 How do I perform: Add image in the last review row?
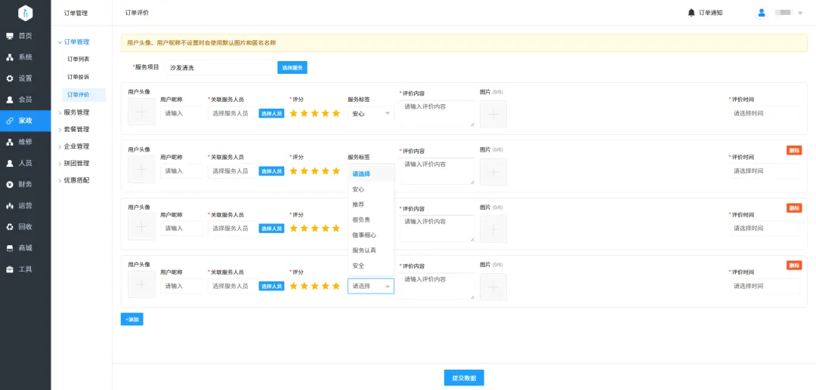point(493,287)
